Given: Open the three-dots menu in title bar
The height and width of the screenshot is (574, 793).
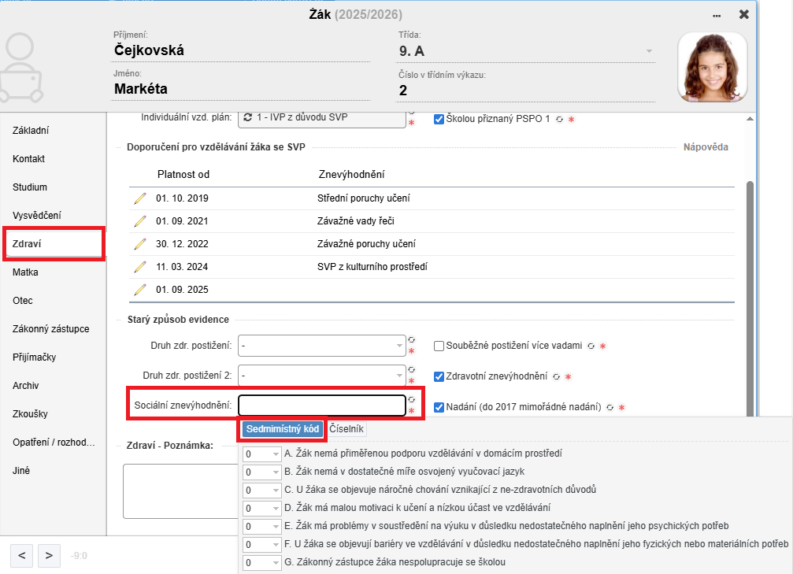Looking at the screenshot, I should click(717, 15).
